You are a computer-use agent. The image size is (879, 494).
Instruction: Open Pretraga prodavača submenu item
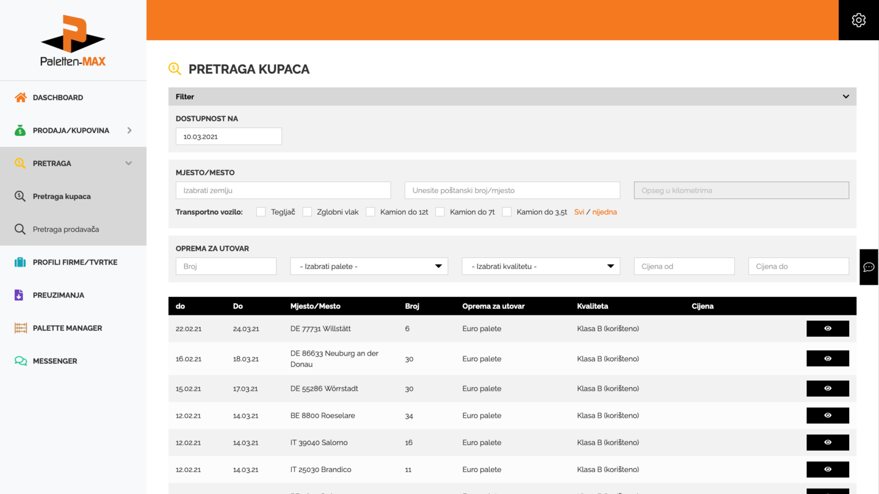pyautogui.click(x=66, y=229)
